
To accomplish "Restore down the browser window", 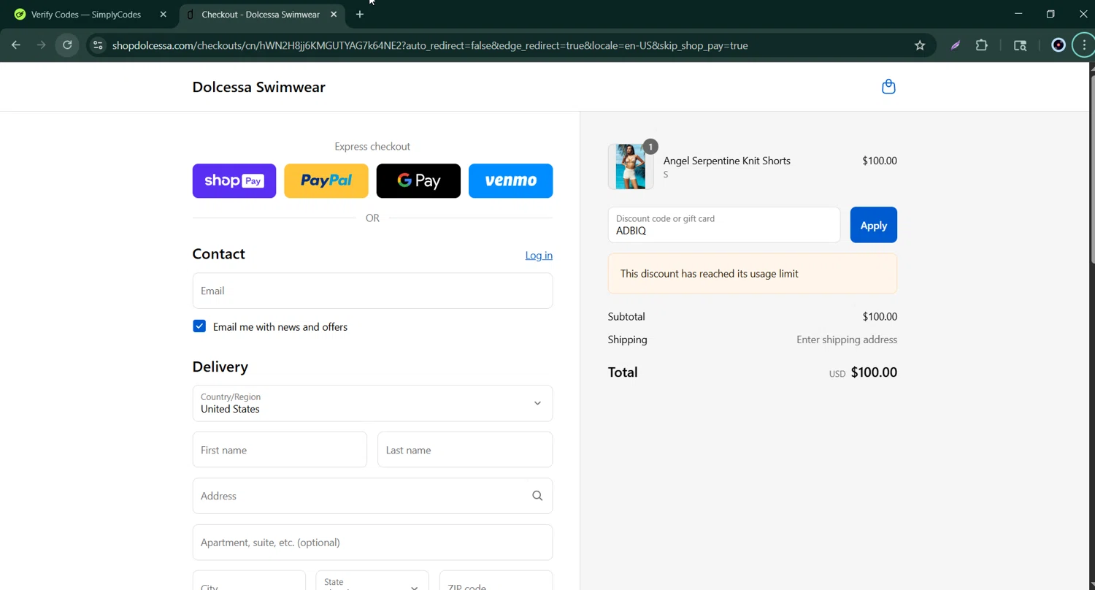I will pos(1050,14).
